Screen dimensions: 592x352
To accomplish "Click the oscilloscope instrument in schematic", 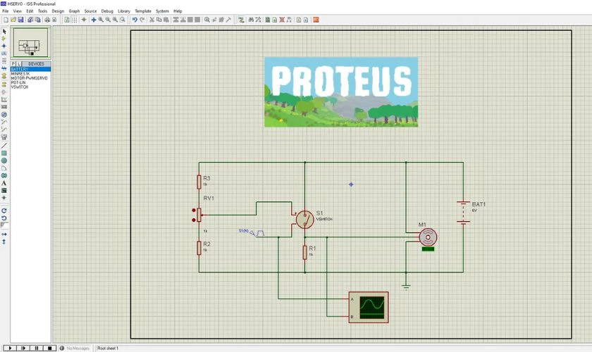I will click(369, 307).
